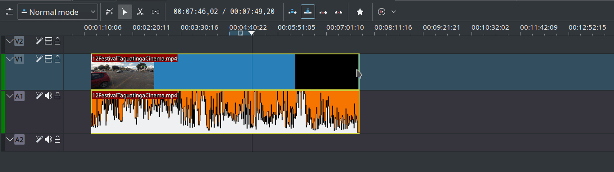Click the A2 track label
The height and width of the screenshot is (172, 614).
(x=19, y=140)
